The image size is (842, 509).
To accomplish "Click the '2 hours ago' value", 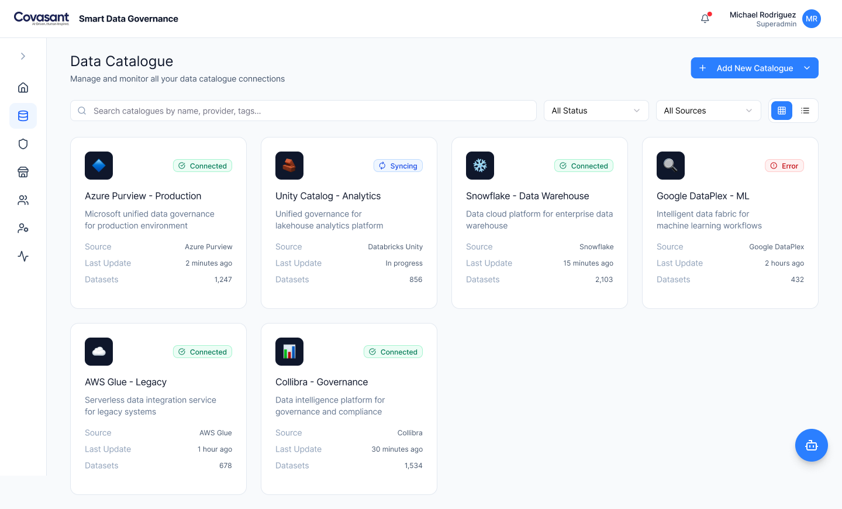I will pos(784,263).
